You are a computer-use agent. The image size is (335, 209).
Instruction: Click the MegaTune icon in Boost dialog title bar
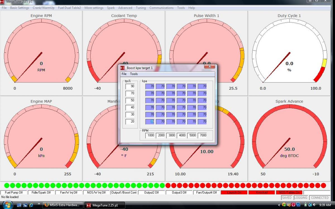[122, 68]
